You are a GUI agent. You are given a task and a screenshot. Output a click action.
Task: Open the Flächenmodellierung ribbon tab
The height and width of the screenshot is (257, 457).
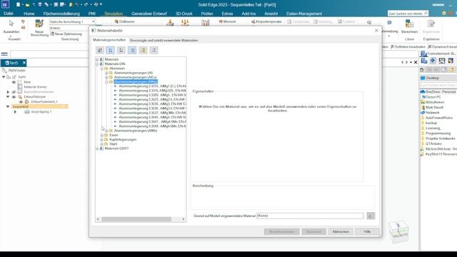(61, 14)
